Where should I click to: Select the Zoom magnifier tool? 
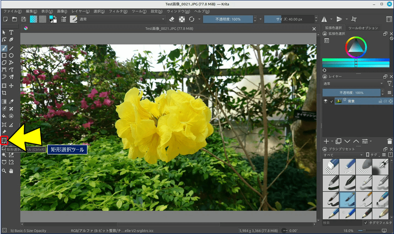click(4, 171)
